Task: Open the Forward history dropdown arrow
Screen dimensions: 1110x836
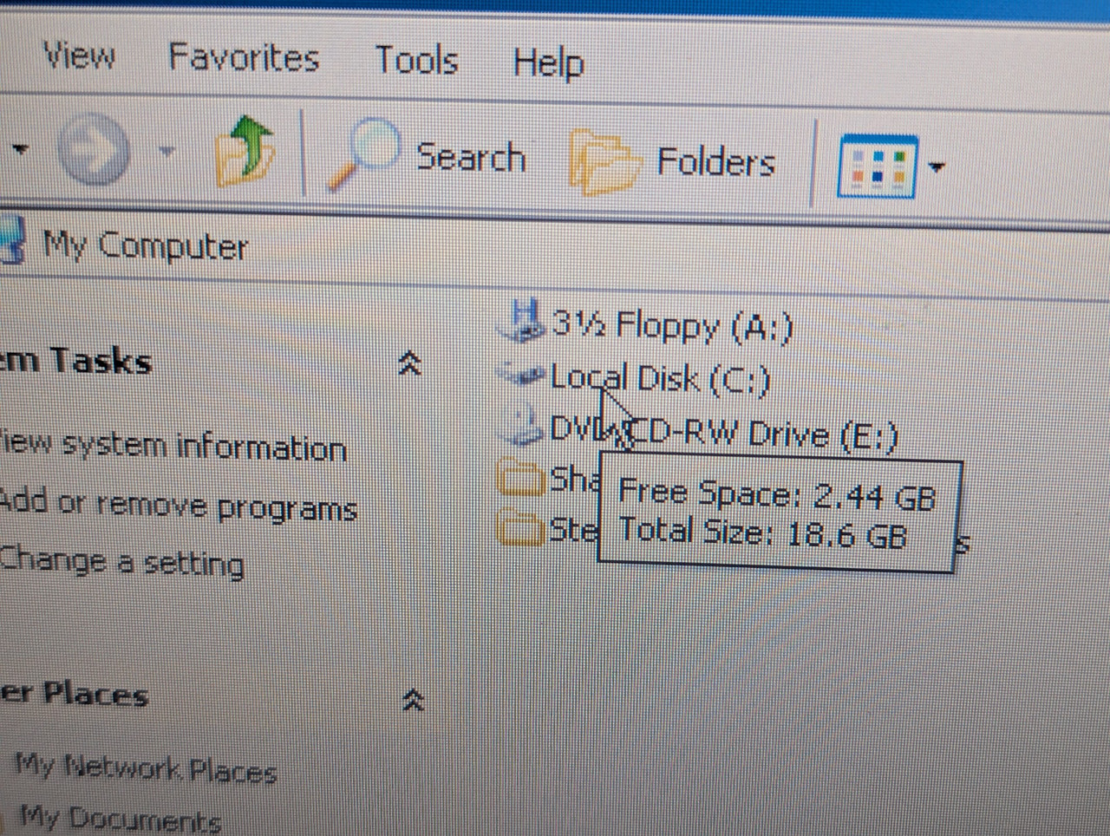Action: 166,151
